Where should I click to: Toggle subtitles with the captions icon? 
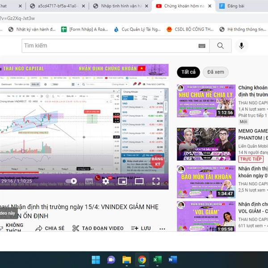pos(89,181)
